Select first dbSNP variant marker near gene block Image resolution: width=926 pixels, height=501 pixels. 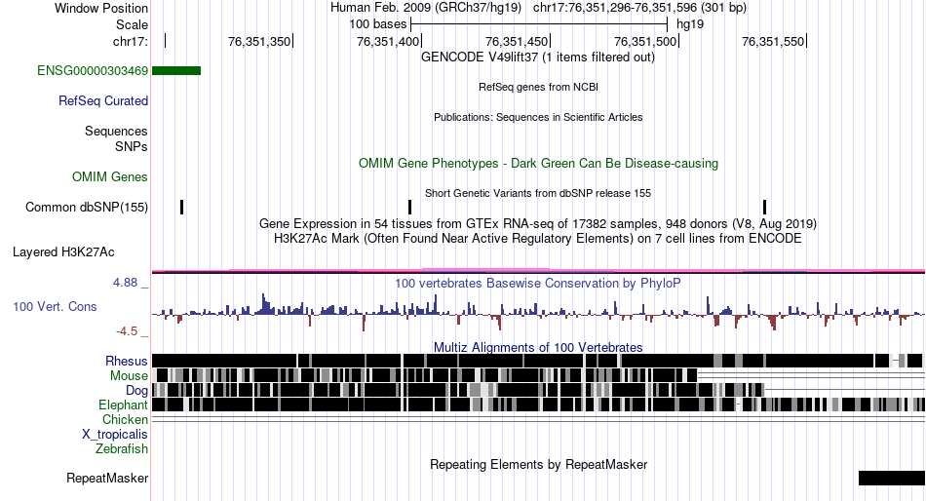pyautogui.click(x=182, y=208)
